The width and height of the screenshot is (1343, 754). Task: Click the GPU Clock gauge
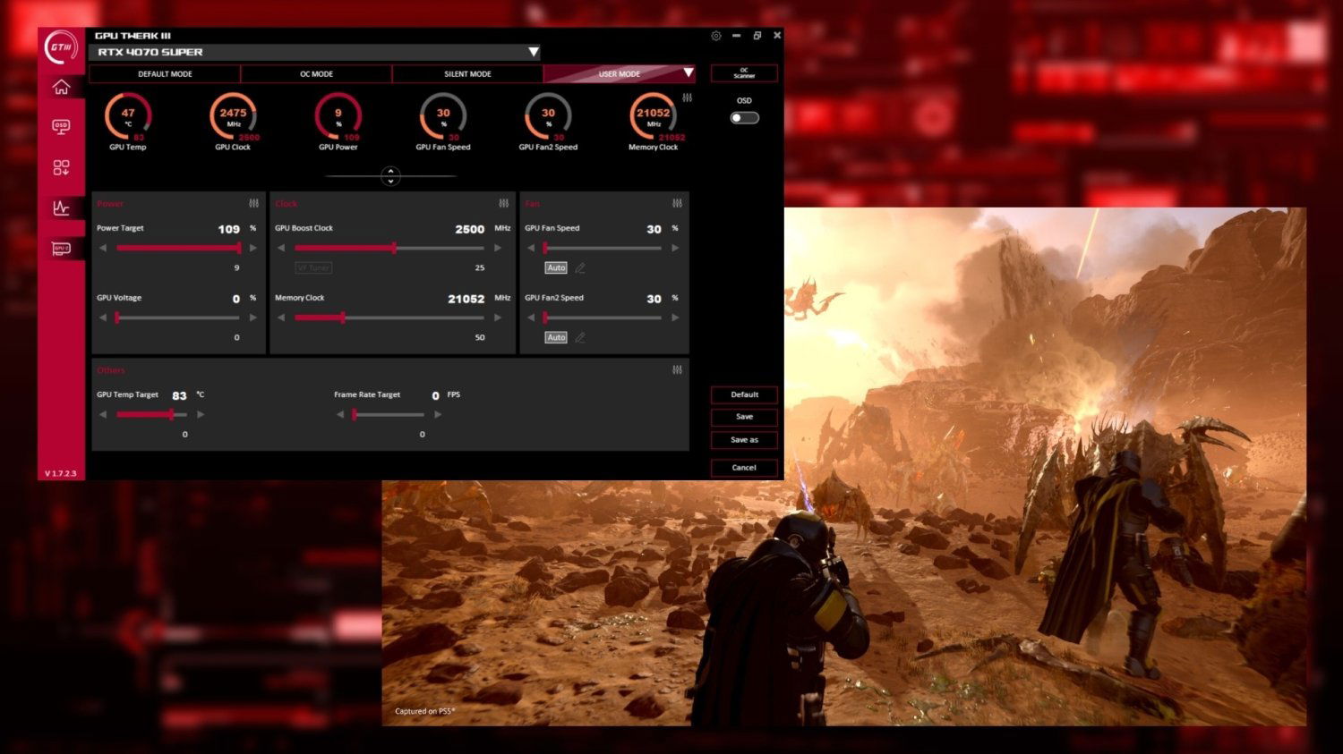pos(233,116)
